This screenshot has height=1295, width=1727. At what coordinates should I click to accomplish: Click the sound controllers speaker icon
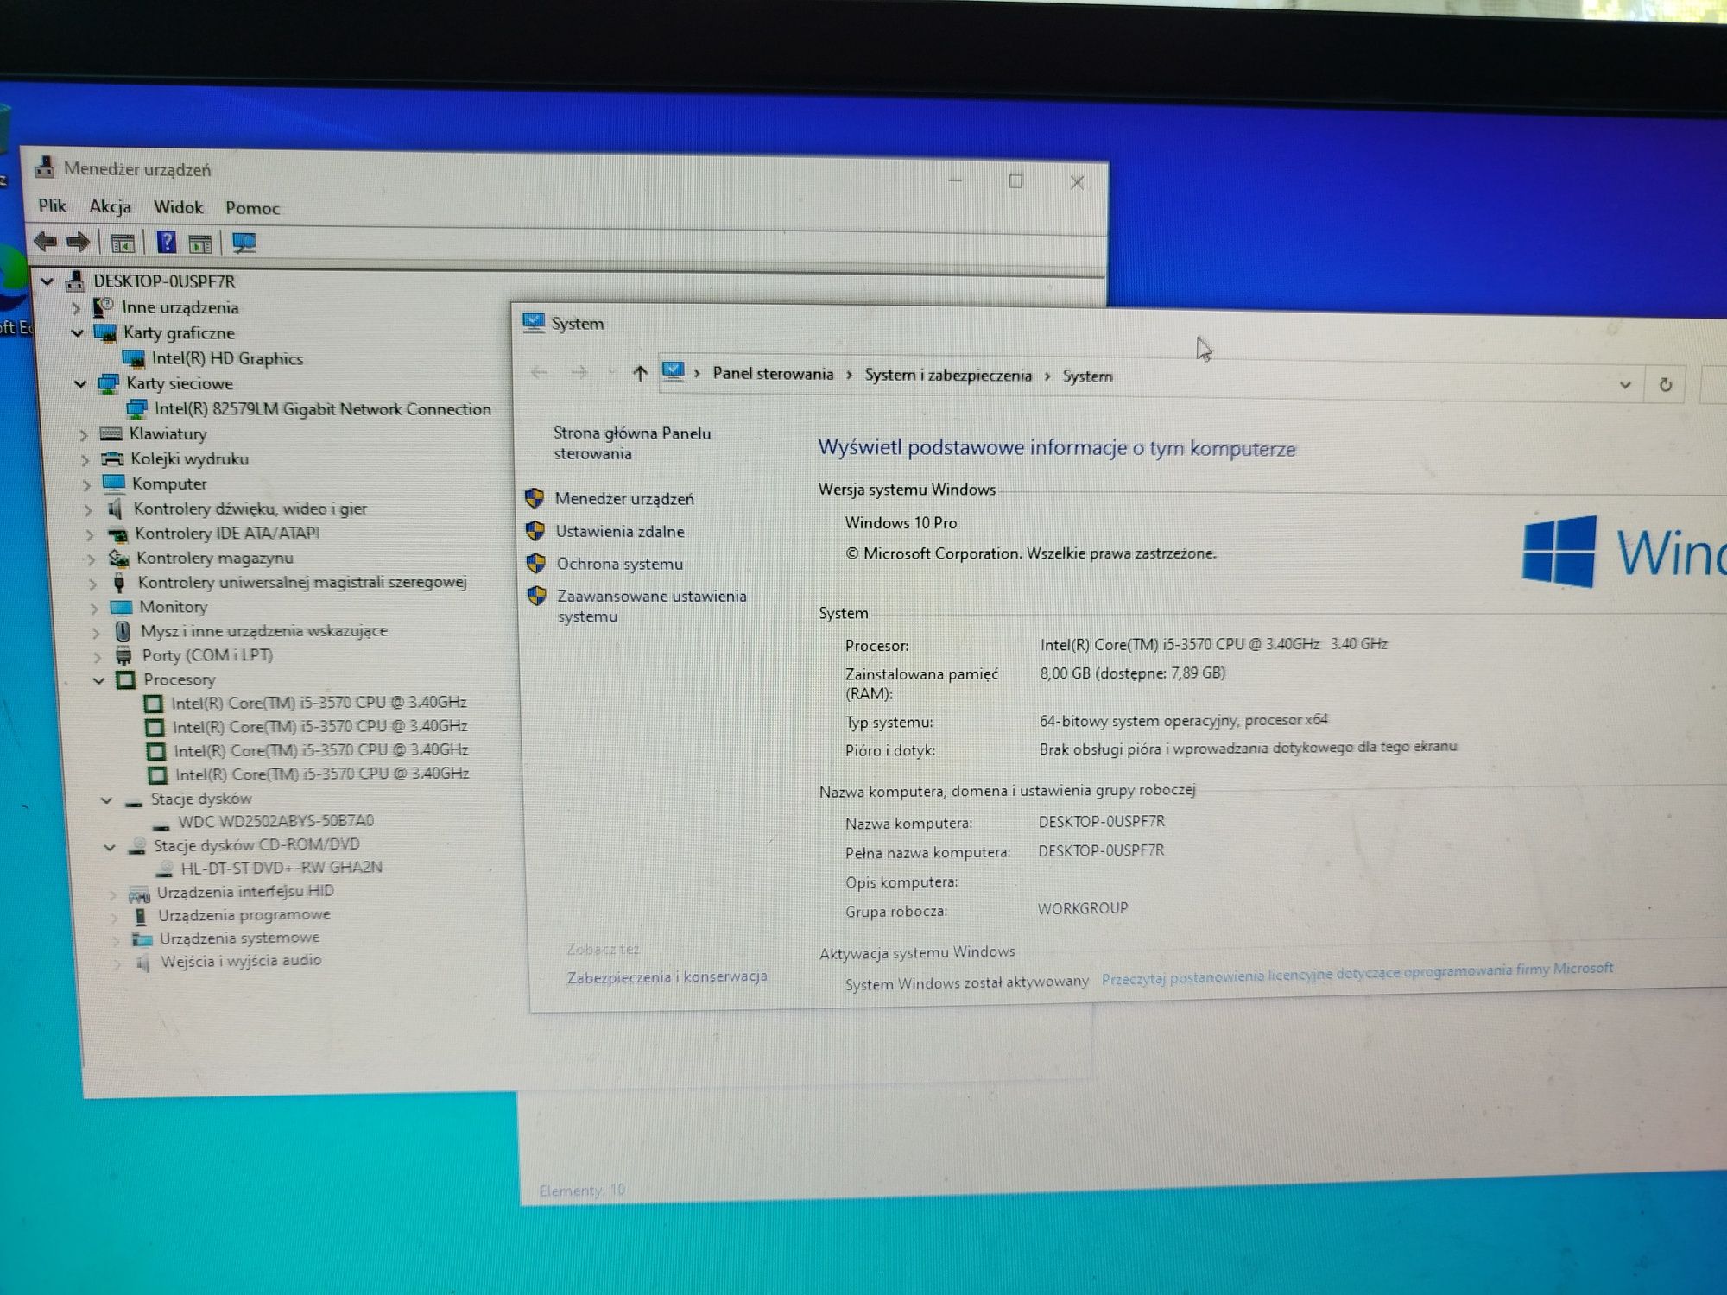coord(115,509)
